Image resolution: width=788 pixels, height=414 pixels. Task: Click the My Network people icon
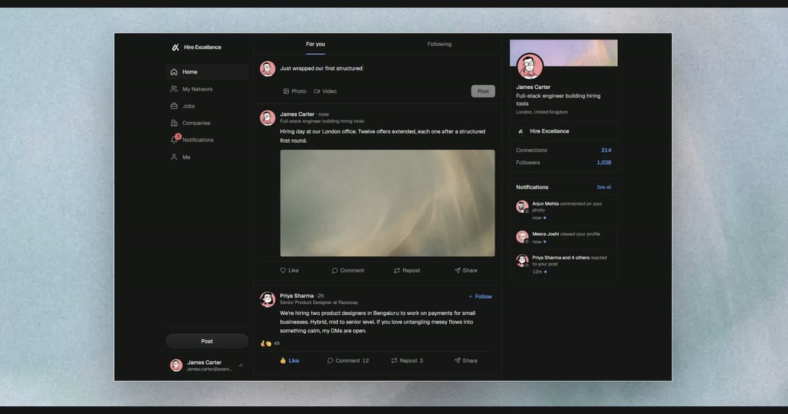(174, 89)
